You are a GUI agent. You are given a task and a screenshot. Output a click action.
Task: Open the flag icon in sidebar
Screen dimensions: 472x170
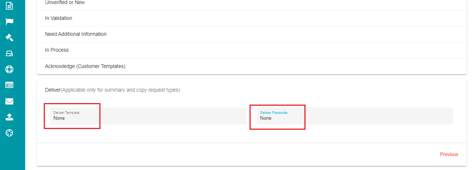(x=10, y=21)
